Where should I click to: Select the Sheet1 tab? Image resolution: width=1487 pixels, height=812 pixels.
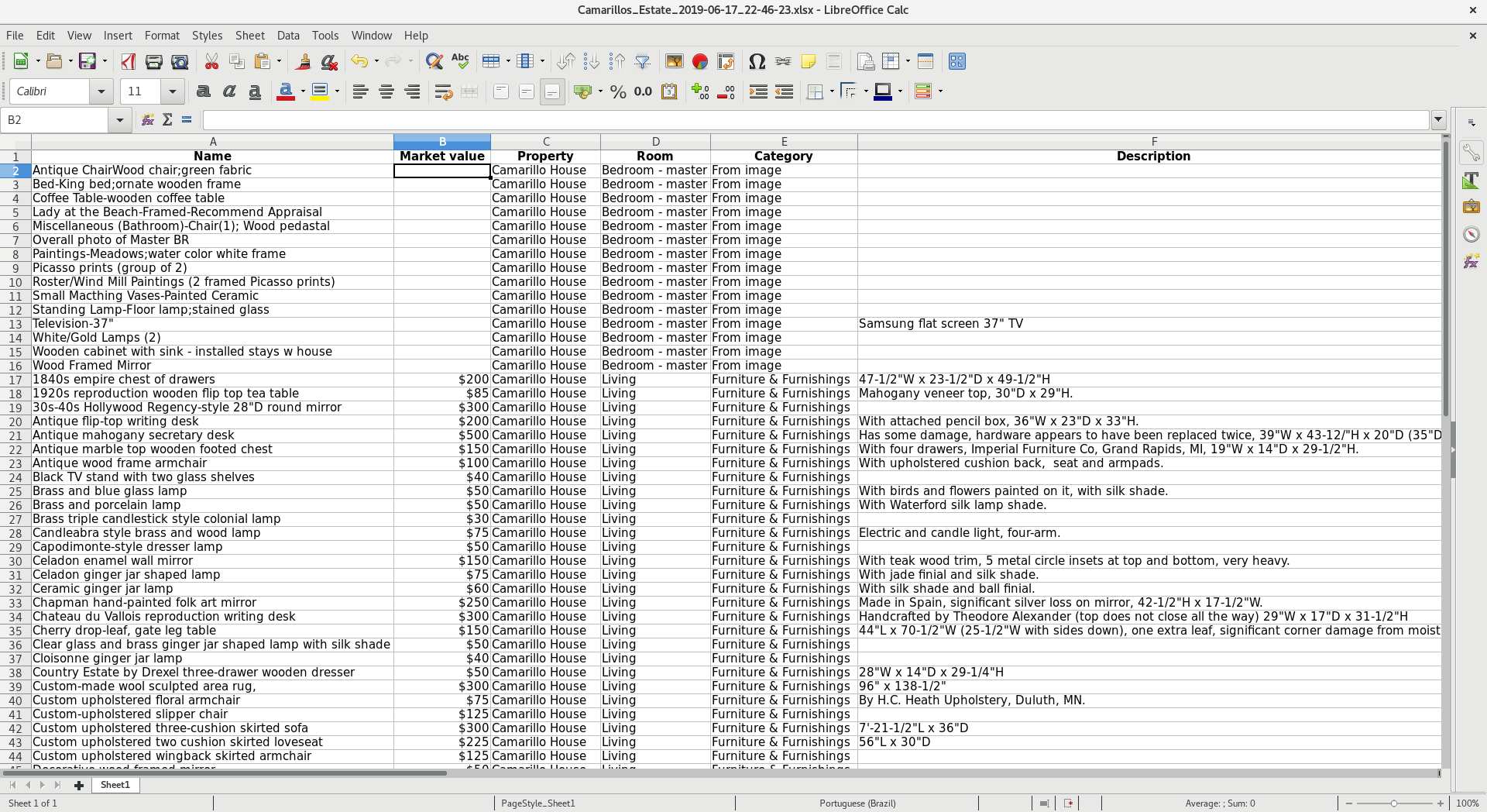(x=115, y=785)
